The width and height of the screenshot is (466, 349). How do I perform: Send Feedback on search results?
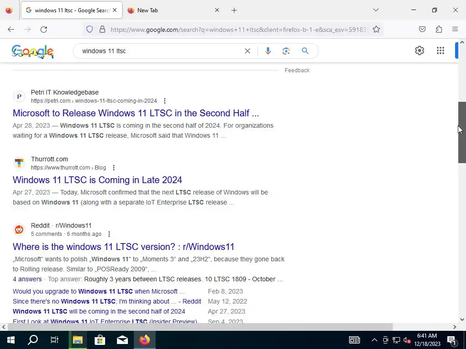tap(297, 70)
